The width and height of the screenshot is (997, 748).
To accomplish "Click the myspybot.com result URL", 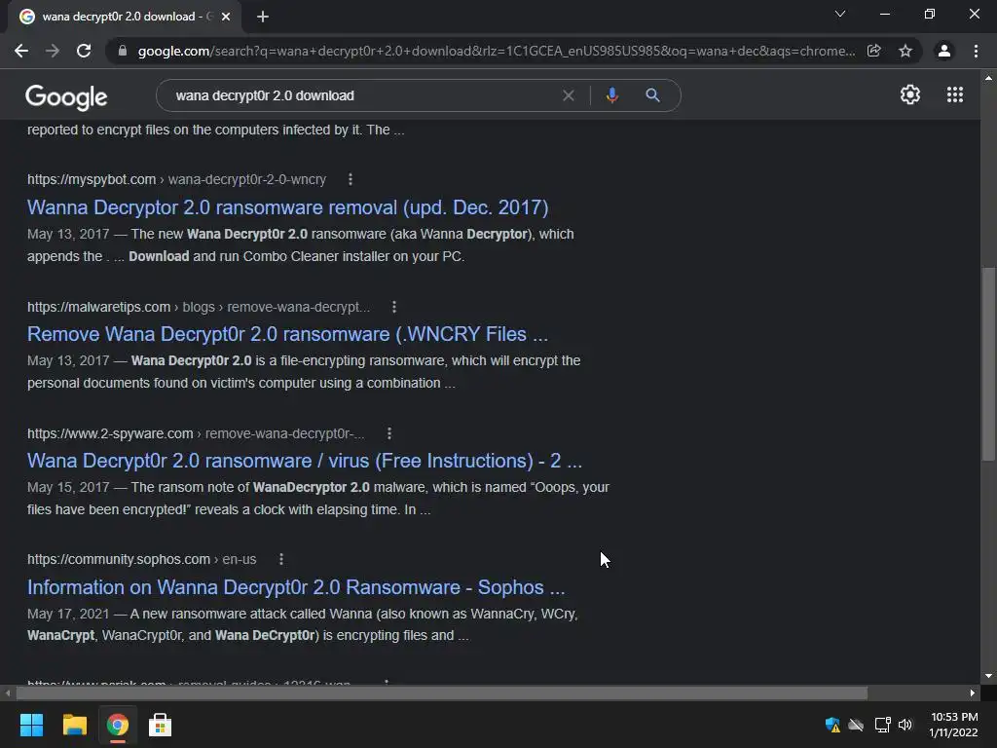I will [x=177, y=179].
